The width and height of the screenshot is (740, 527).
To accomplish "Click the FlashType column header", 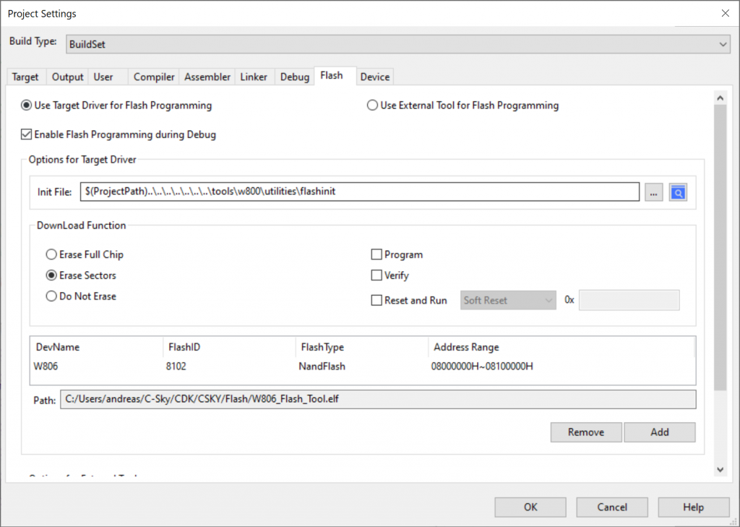I will (362, 347).
